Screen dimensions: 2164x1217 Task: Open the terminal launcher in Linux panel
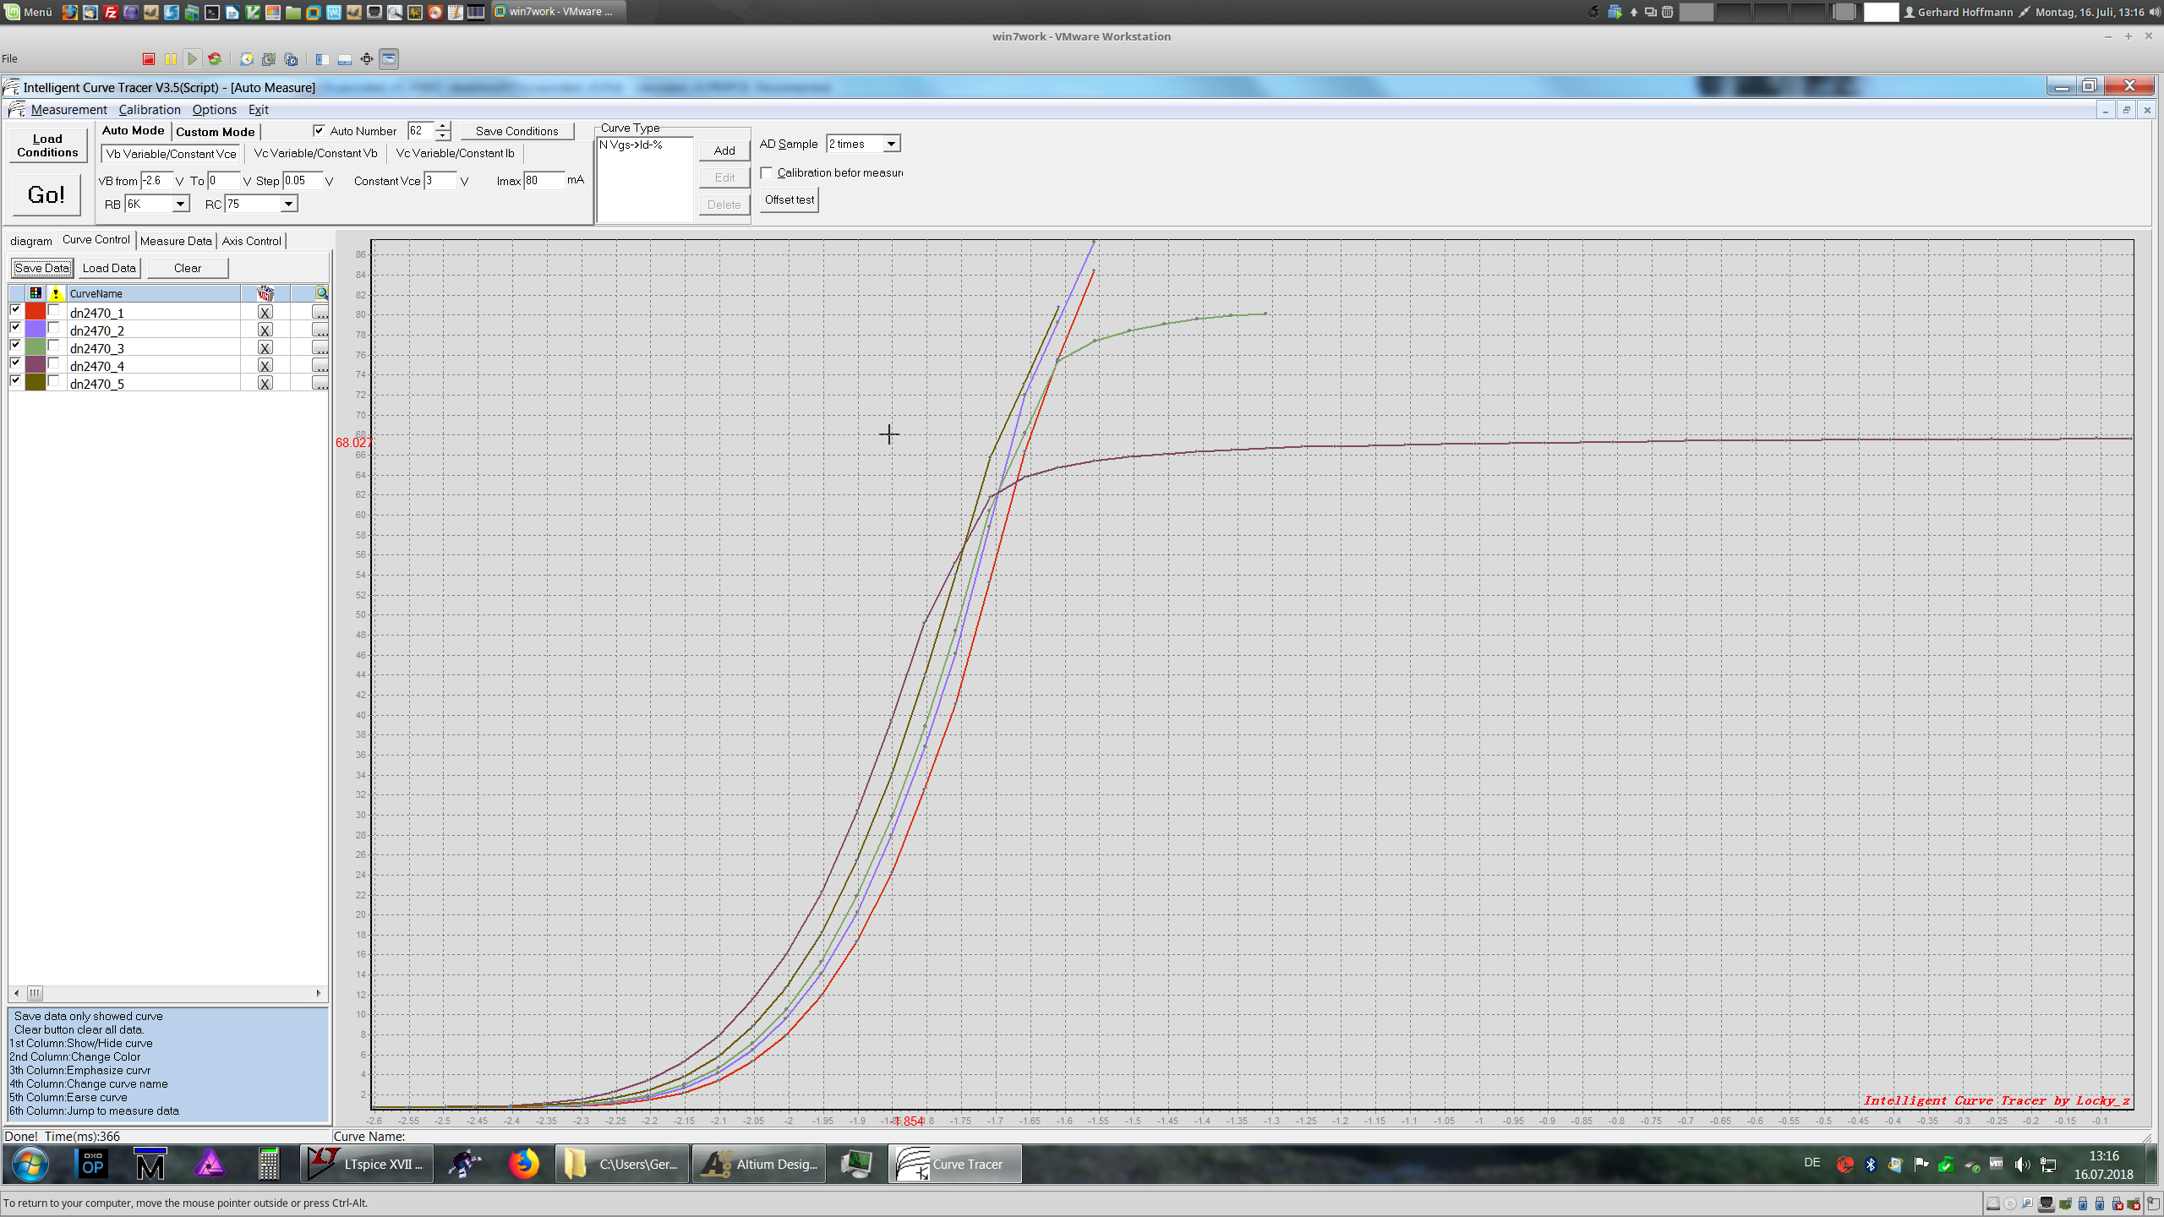(x=211, y=12)
